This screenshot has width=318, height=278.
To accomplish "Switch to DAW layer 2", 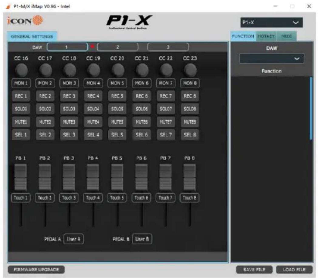I will coord(118,47).
